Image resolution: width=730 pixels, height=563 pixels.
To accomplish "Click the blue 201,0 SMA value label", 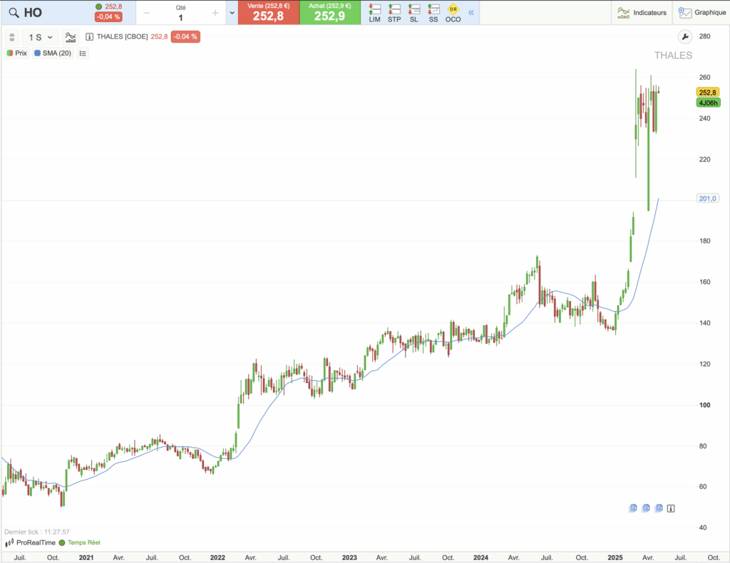I will point(708,199).
